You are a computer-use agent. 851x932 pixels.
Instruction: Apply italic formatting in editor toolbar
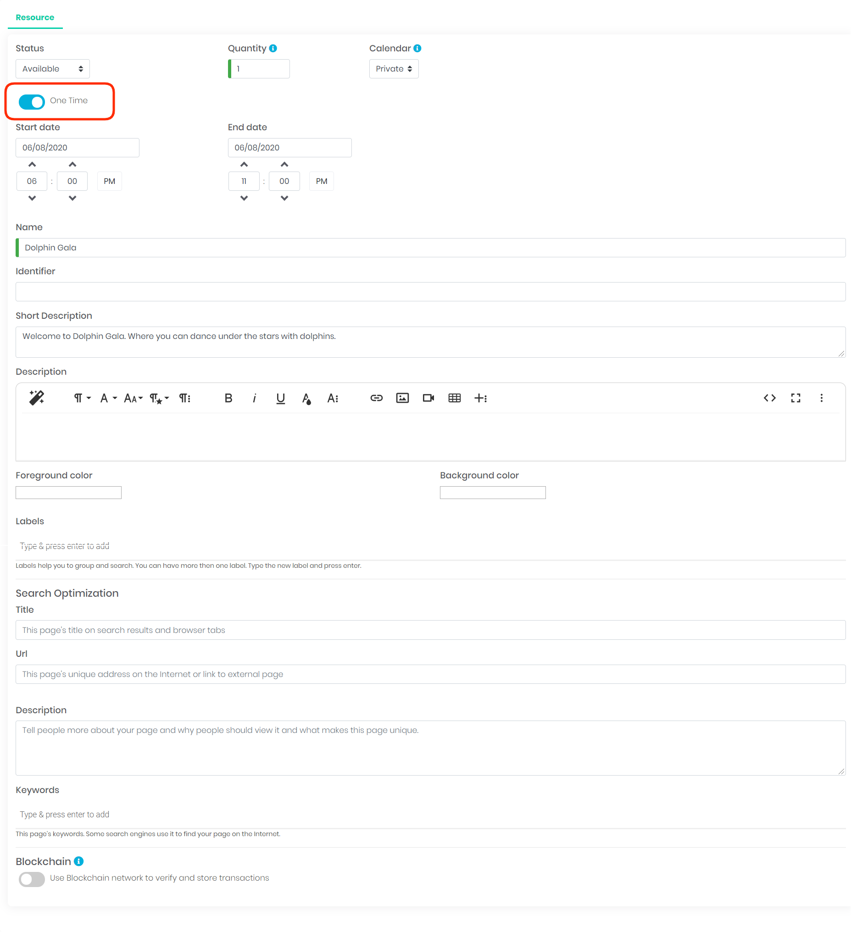pyautogui.click(x=254, y=398)
